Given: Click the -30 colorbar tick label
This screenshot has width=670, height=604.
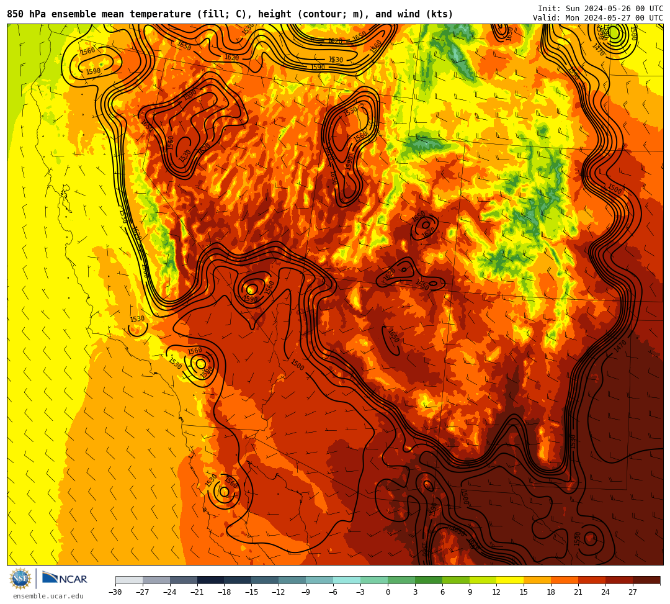Looking at the screenshot, I should pyautogui.click(x=115, y=592).
